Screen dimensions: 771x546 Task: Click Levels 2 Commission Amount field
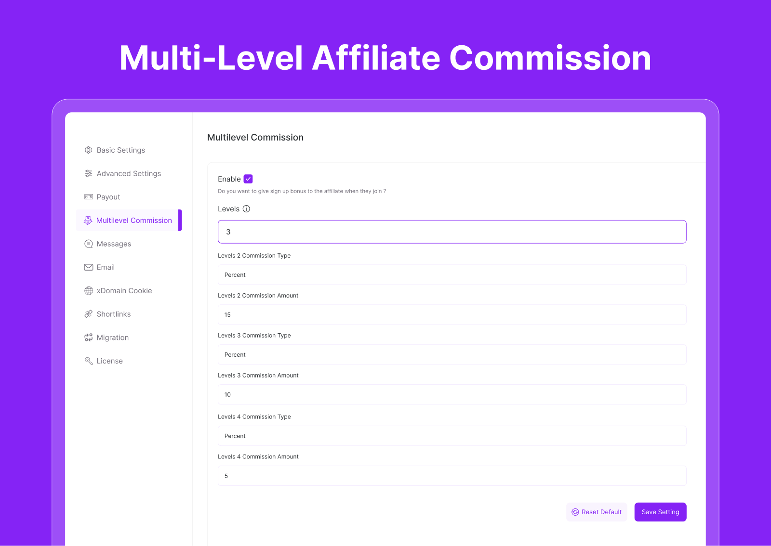[452, 315]
